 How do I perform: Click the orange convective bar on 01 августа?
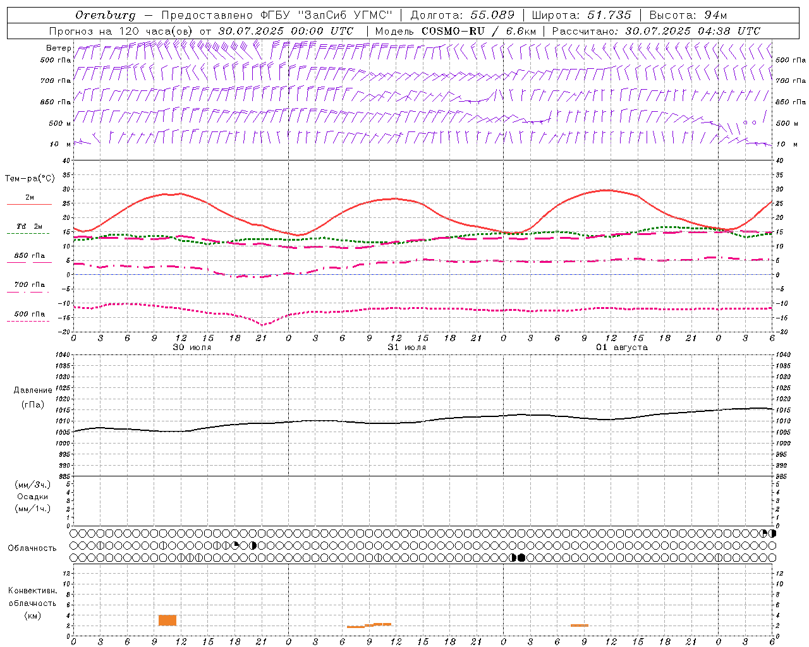click(580, 626)
